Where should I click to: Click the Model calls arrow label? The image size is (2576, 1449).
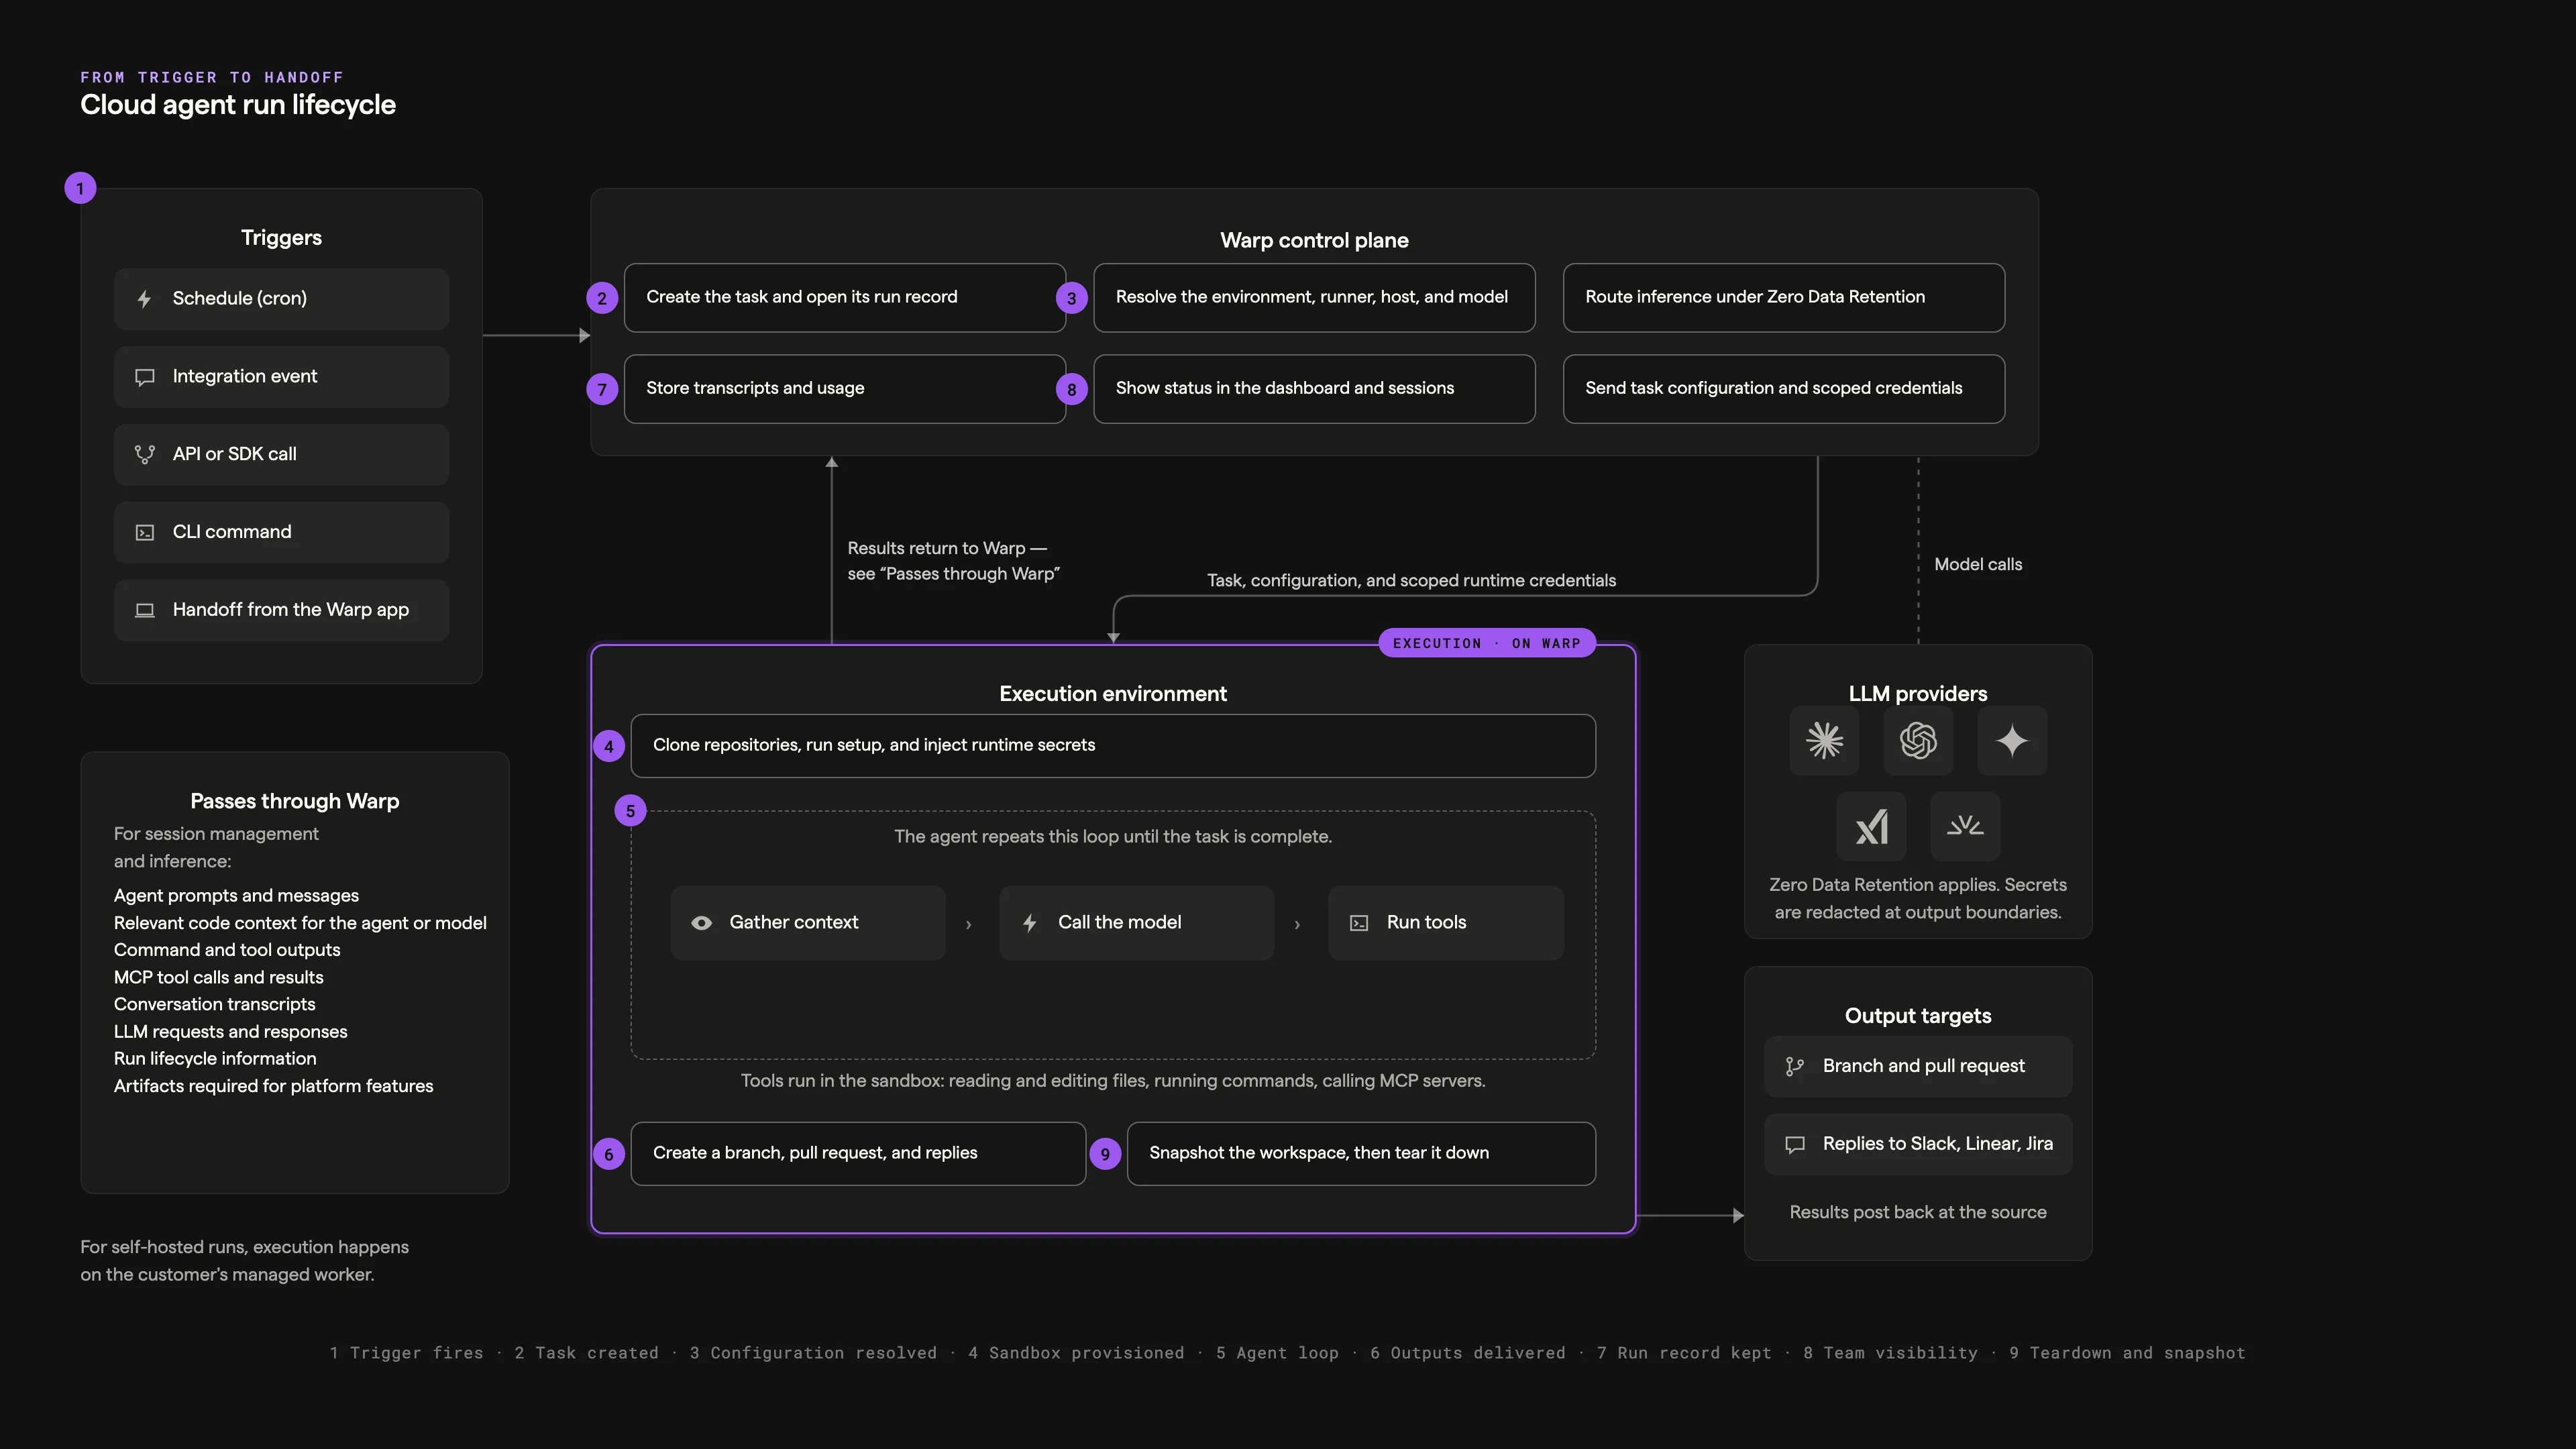[1978, 565]
